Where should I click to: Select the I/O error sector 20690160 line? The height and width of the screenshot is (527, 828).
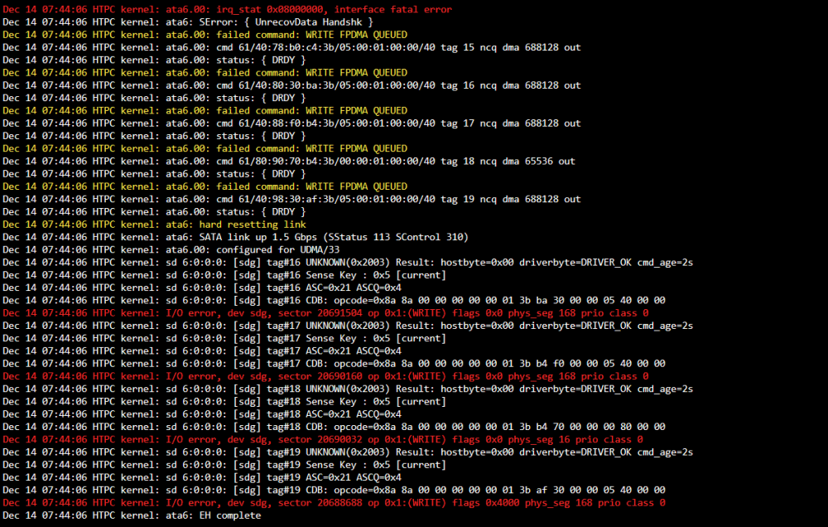(x=325, y=376)
